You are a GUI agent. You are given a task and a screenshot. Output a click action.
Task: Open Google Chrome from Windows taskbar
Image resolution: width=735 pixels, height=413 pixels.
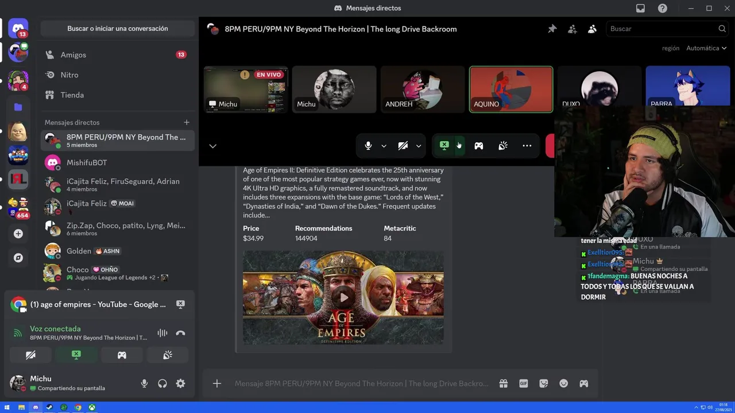coord(78,407)
